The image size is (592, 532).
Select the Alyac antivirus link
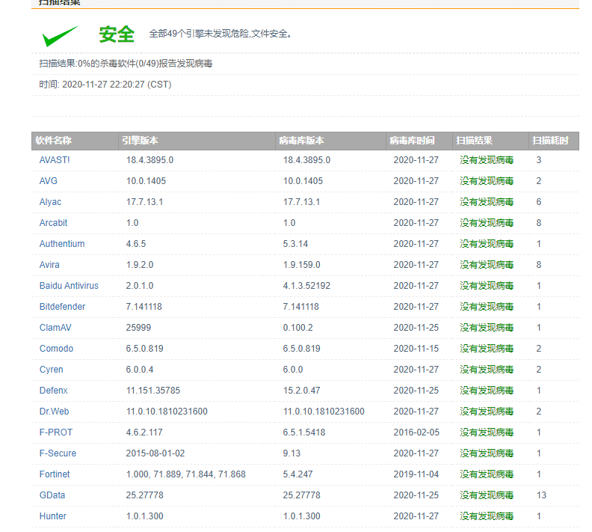50,202
